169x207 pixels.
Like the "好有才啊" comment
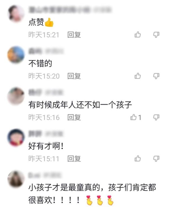click(x=137, y=158)
